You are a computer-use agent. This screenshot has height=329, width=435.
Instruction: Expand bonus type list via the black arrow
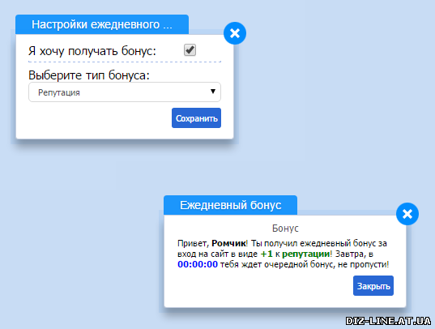[x=213, y=92]
